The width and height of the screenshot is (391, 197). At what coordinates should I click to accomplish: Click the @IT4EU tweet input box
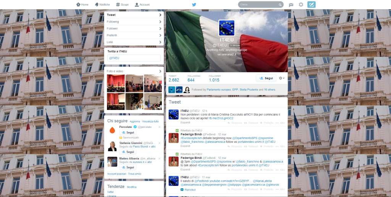point(134,58)
